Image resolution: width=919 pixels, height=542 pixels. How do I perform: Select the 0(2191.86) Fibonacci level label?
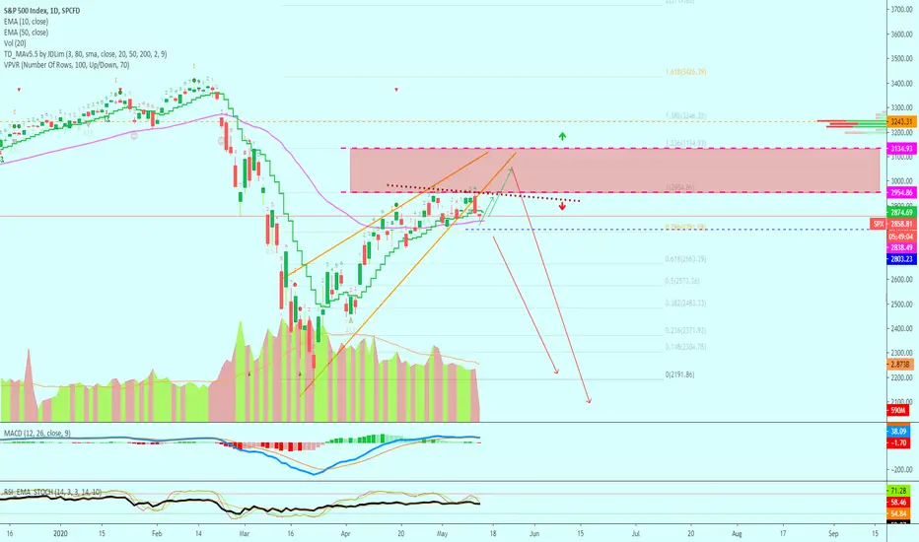point(679,374)
